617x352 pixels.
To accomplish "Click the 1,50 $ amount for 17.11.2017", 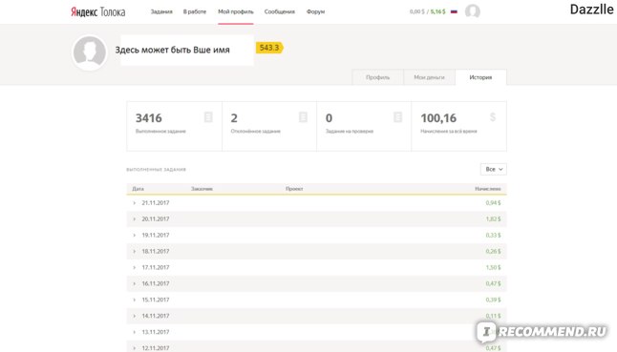I will click(x=493, y=267).
